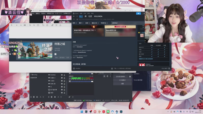Reload the Steam store page
203x114 pixels.
[x=74, y=19]
